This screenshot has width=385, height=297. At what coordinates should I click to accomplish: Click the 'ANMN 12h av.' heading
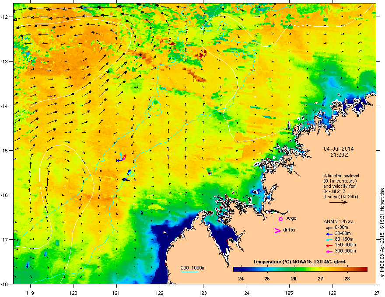point(339,222)
